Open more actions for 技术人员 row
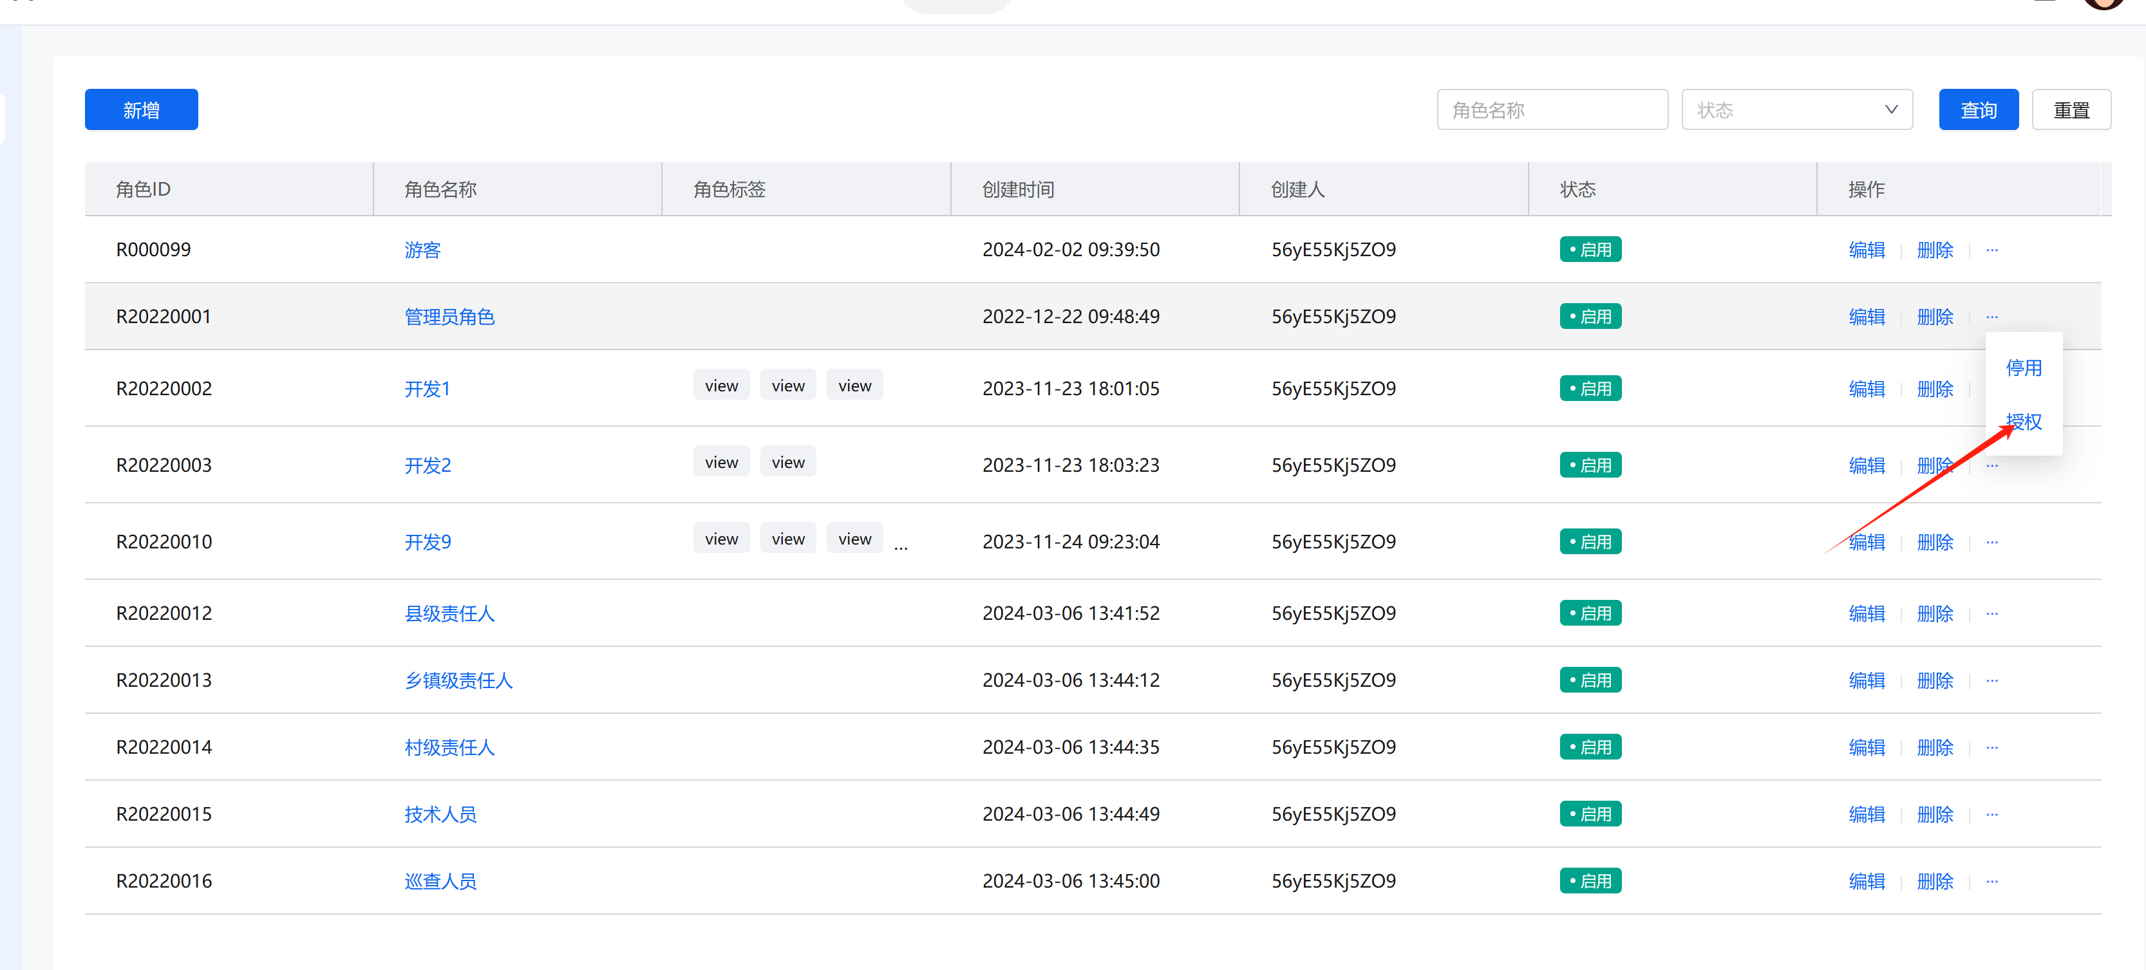Image resolution: width=2146 pixels, height=970 pixels. click(x=1992, y=814)
